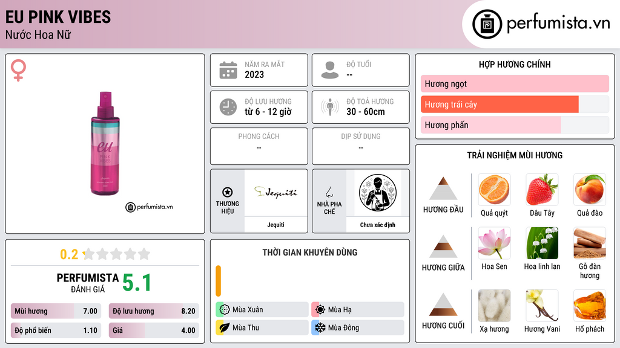Click the Jequiti brand logo
The image size is (620, 348).
tap(275, 193)
